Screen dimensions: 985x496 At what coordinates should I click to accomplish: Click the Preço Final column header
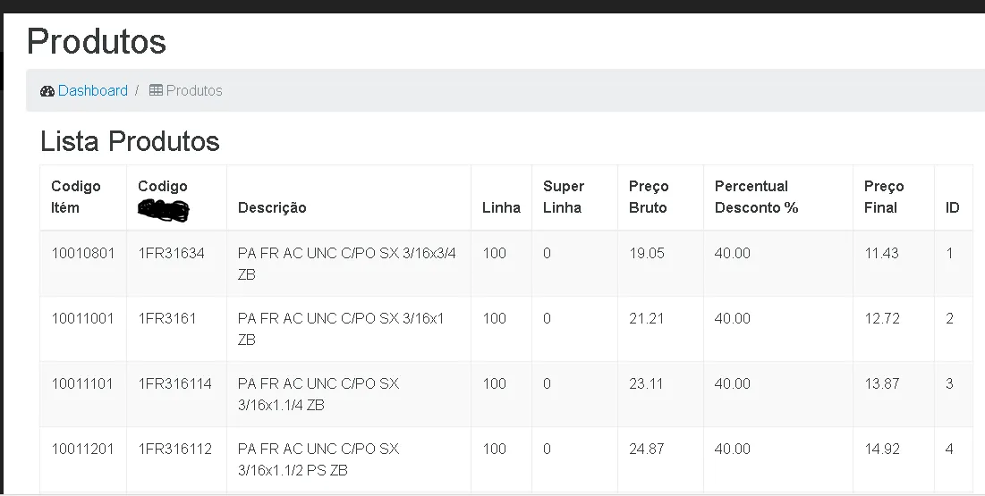tap(884, 197)
